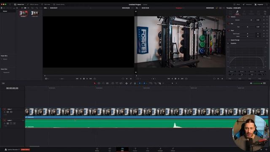Select the second clip thumbnail in media pool
270x152 pixels.
coord(35,14)
